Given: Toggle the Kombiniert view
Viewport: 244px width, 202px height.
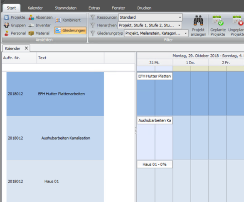Looking at the screenshot, I should (x=68, y=20).
